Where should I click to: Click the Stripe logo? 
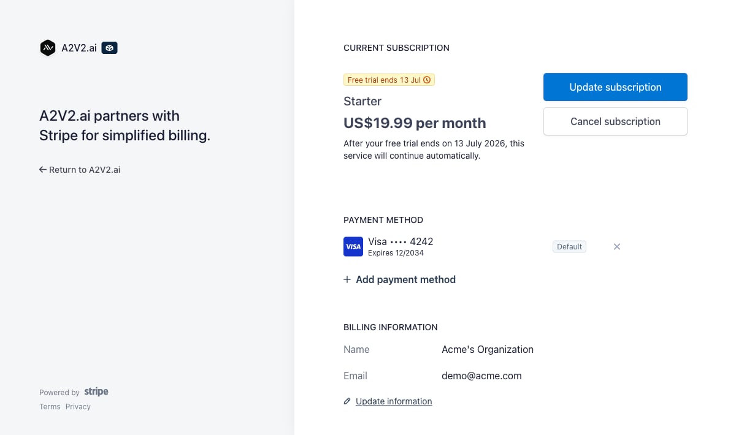pyautogui.click(x=96, y=391)
